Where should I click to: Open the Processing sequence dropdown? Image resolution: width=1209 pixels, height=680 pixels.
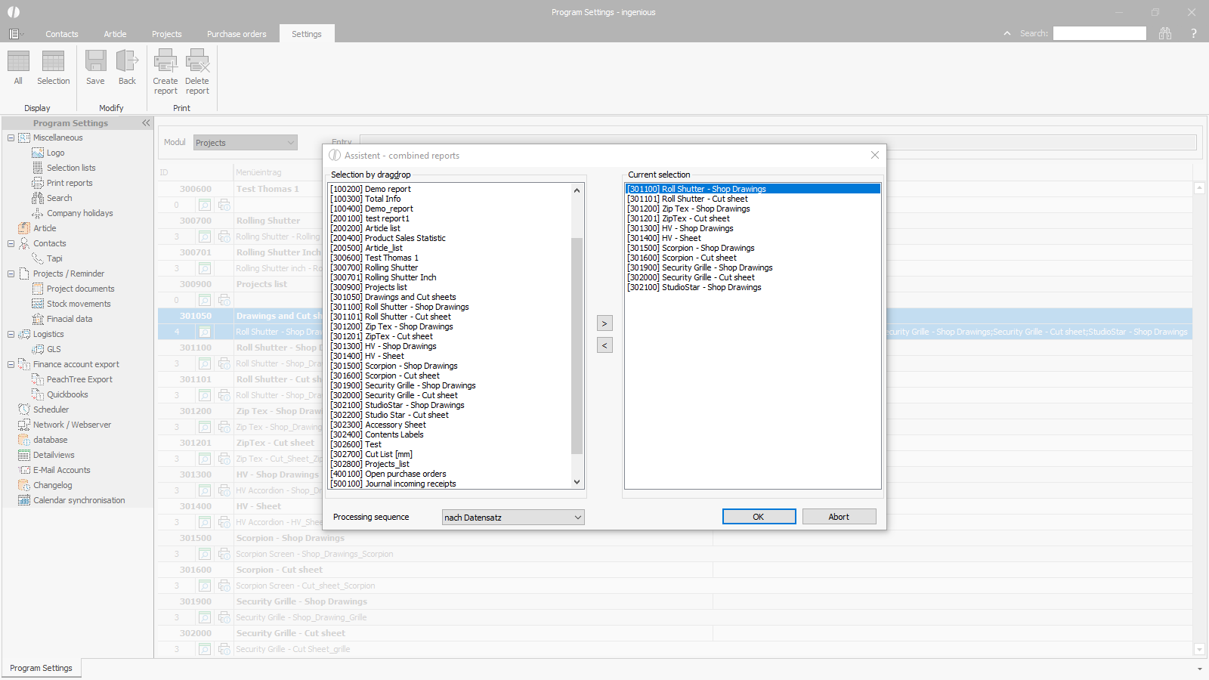[x=513, y=518]
